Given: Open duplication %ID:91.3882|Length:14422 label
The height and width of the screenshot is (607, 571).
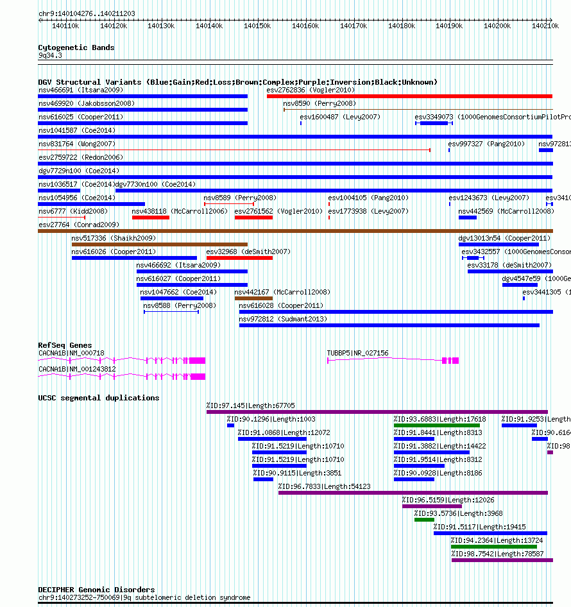Looking at the screenshot, I should [439, 447].
